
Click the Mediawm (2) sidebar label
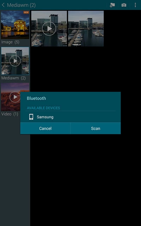coord(13,78)
